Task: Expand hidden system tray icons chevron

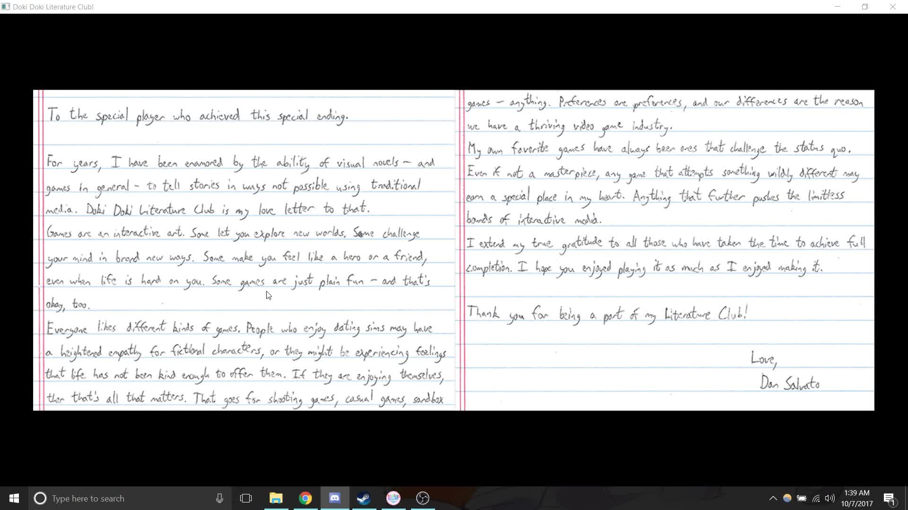Action: click(x=773, y=498)
